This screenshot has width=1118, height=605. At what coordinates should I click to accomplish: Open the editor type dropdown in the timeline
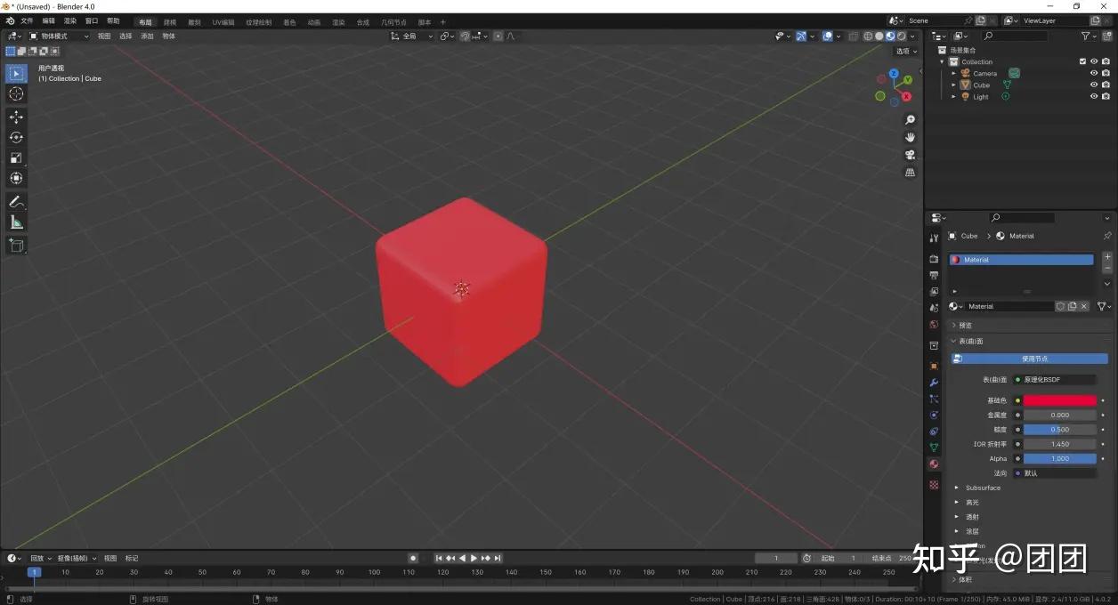click(x=12, y=558)
